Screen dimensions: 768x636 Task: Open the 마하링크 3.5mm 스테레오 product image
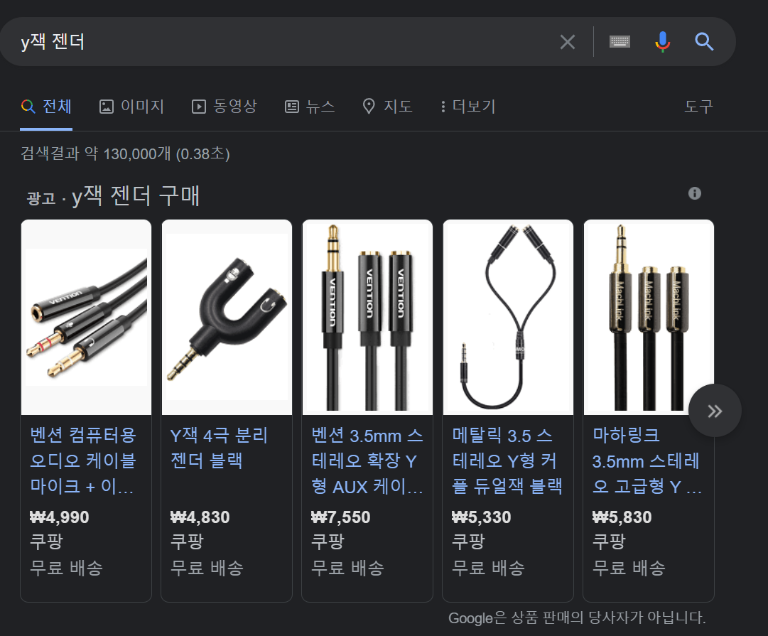tap(649, 318)
